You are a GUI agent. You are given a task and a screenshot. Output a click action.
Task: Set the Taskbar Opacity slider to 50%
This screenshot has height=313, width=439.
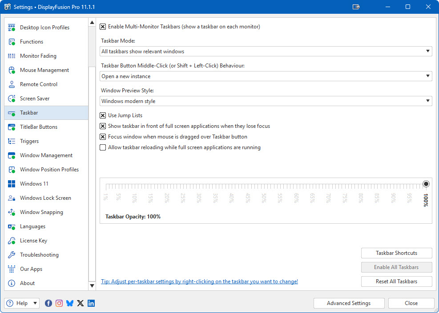click(x=263, y=183)
